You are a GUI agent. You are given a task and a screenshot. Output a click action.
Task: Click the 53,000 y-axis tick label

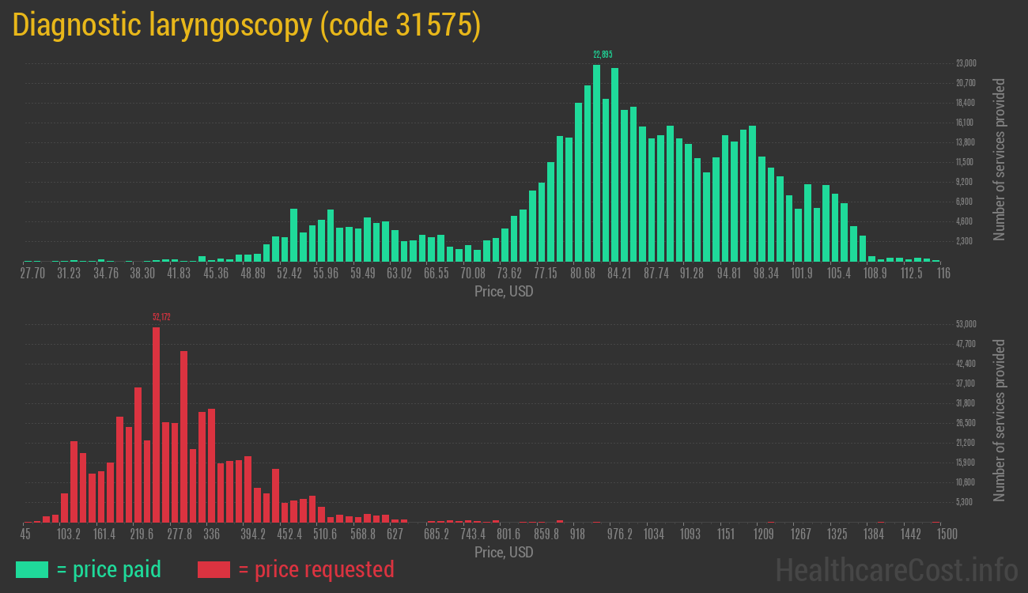tap(966, 324)
